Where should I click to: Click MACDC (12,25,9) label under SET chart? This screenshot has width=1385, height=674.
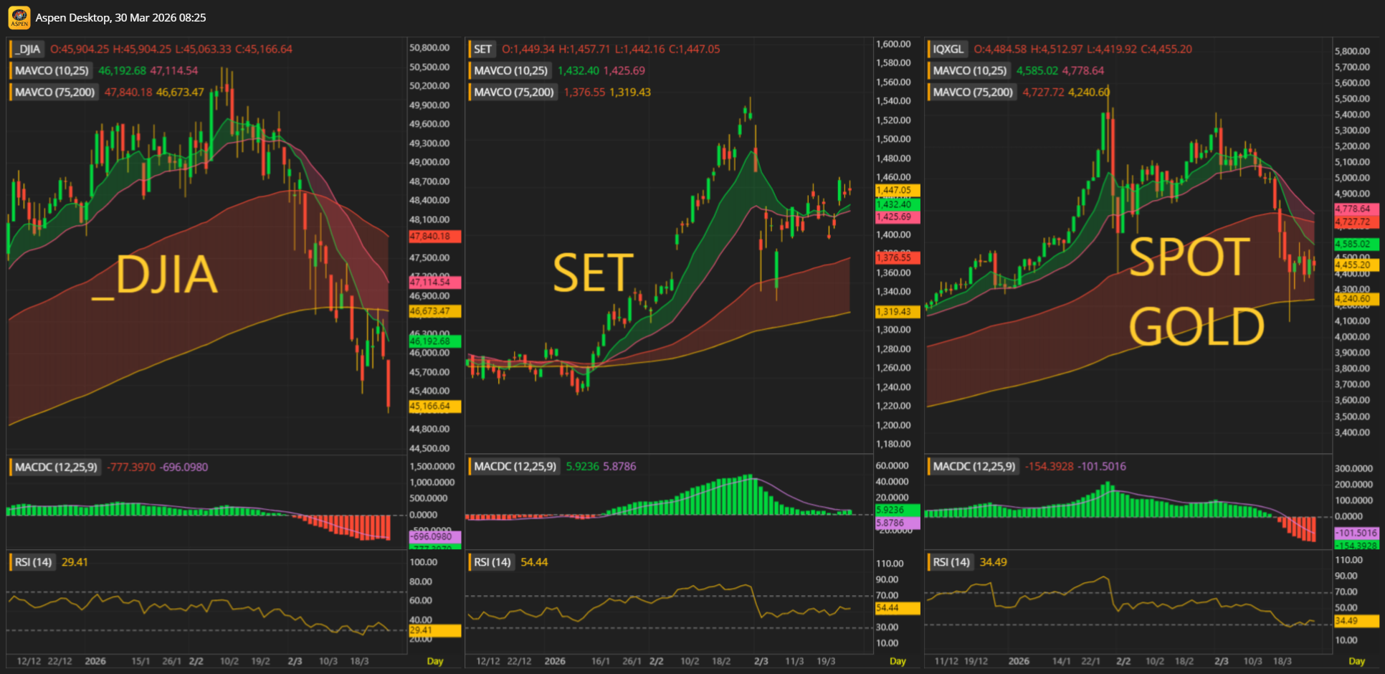[x=515, y=467]
